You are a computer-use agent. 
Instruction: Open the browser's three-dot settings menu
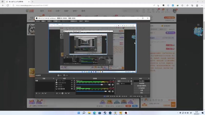(202, 5)
